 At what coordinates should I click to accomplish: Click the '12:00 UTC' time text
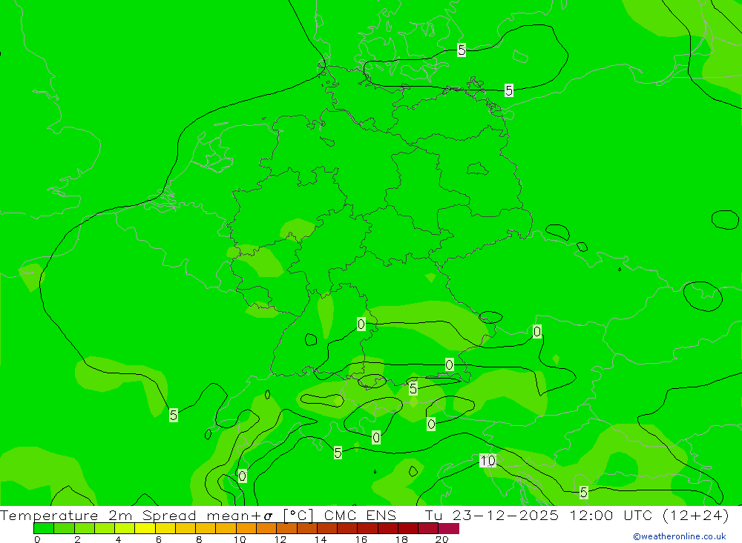point(612,515)
